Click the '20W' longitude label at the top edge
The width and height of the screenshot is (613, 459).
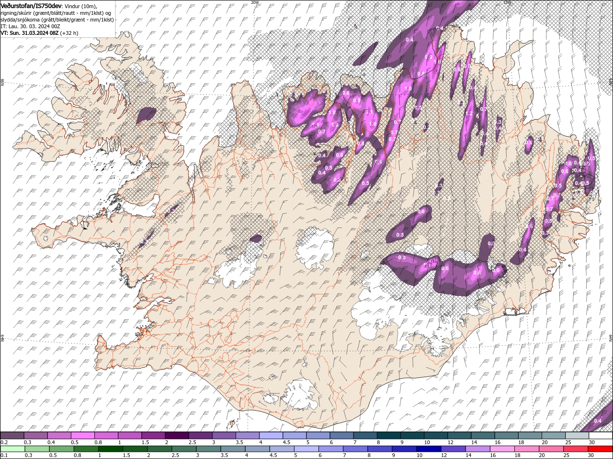pos(255,2)
